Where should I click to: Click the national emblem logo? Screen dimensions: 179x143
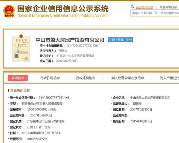pos(9,11)
